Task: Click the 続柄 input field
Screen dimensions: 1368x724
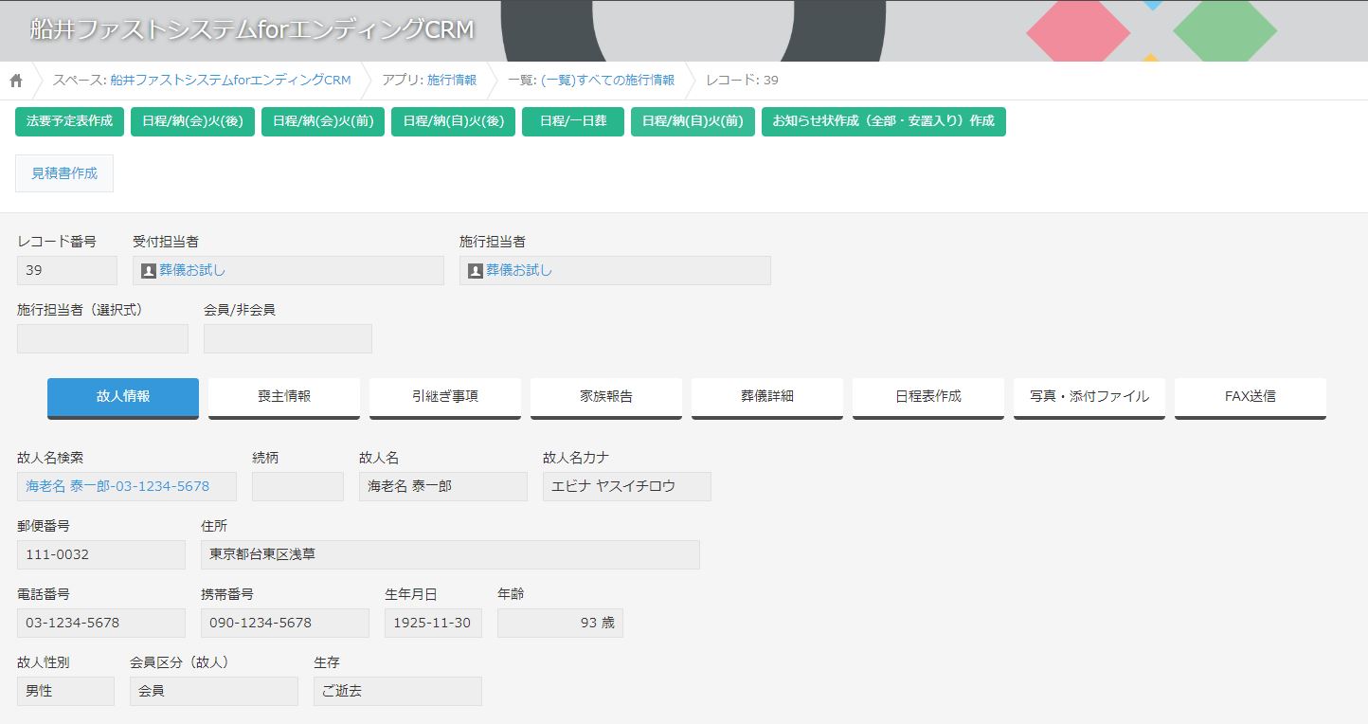Action: (297, 486)
